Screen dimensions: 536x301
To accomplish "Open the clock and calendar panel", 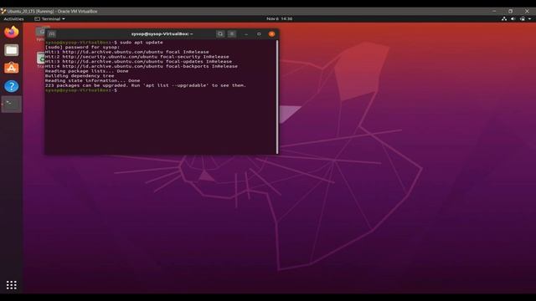I will pyautogui.click(x=279, y=18).
